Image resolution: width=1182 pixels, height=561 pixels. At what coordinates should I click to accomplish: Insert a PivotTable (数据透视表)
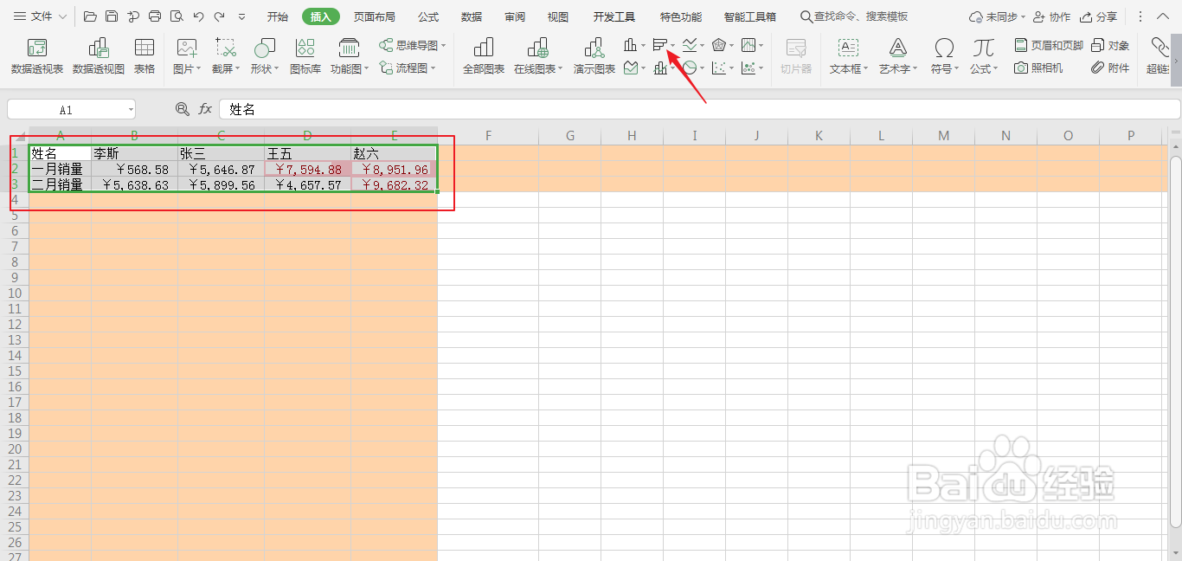36,55
